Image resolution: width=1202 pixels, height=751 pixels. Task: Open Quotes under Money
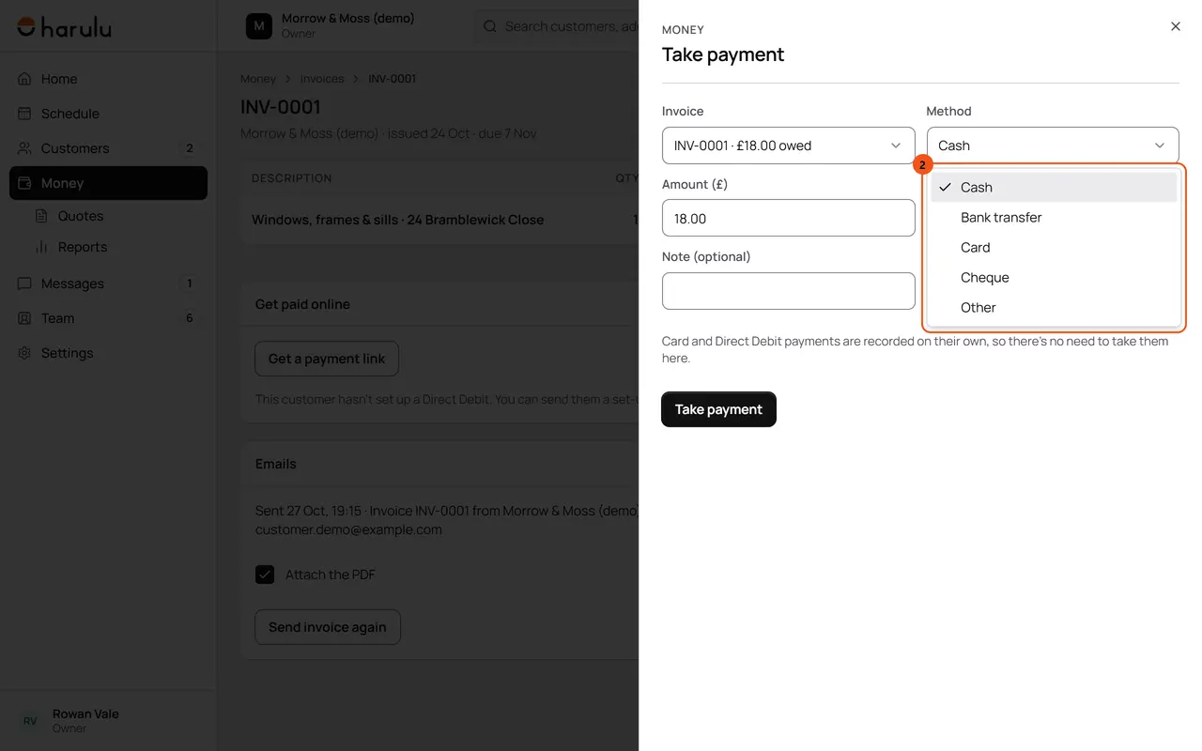(117, 216)
